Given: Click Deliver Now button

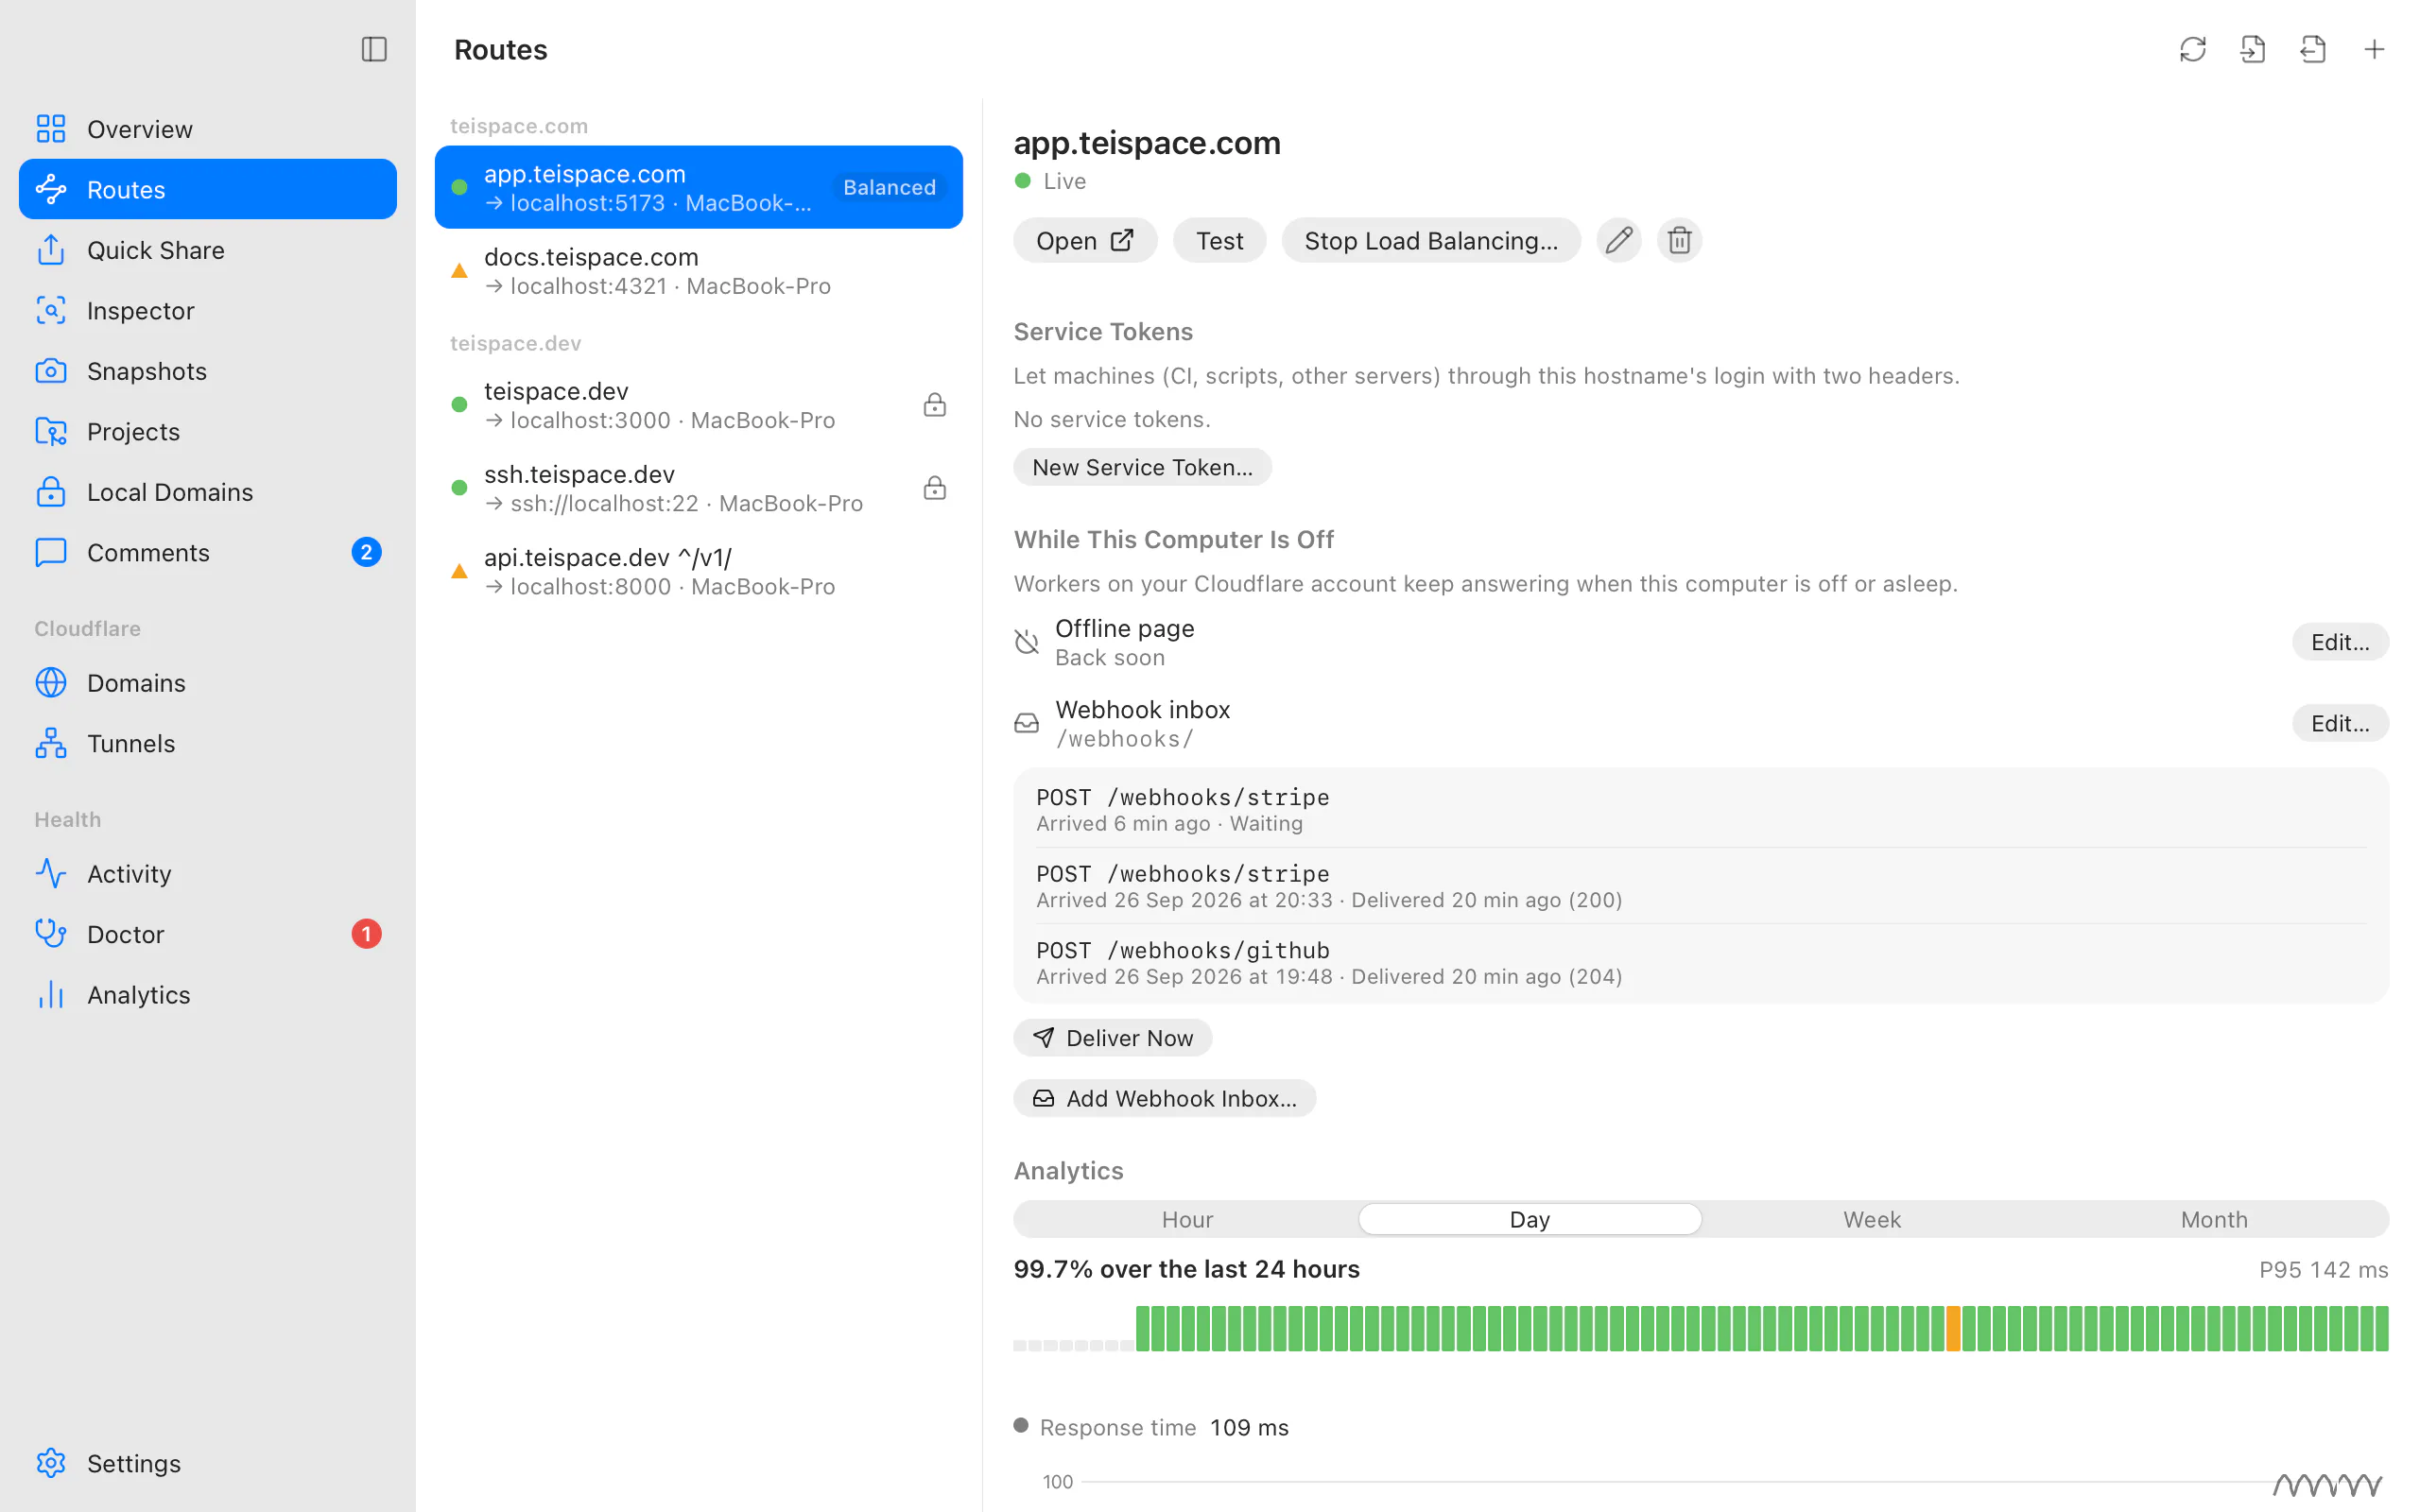Looking at the screenshot, I should click(x=1112, y=1038).
